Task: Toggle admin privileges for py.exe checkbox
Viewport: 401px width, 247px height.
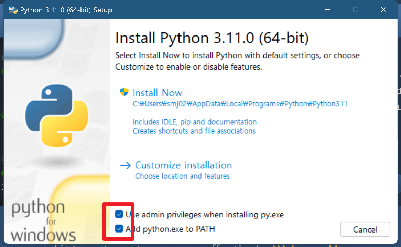Action: tap(119, 214)
